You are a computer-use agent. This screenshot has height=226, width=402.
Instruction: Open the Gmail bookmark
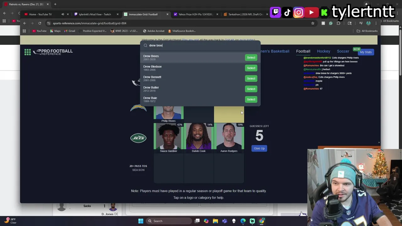pos(70,31)
